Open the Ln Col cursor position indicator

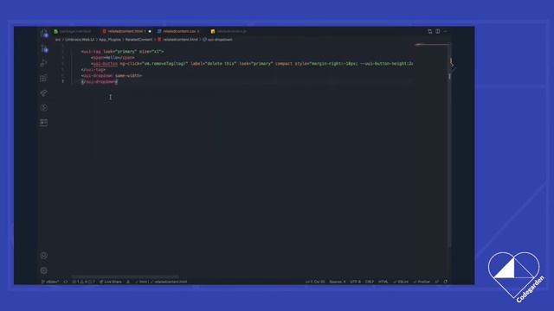coord(315,282)
